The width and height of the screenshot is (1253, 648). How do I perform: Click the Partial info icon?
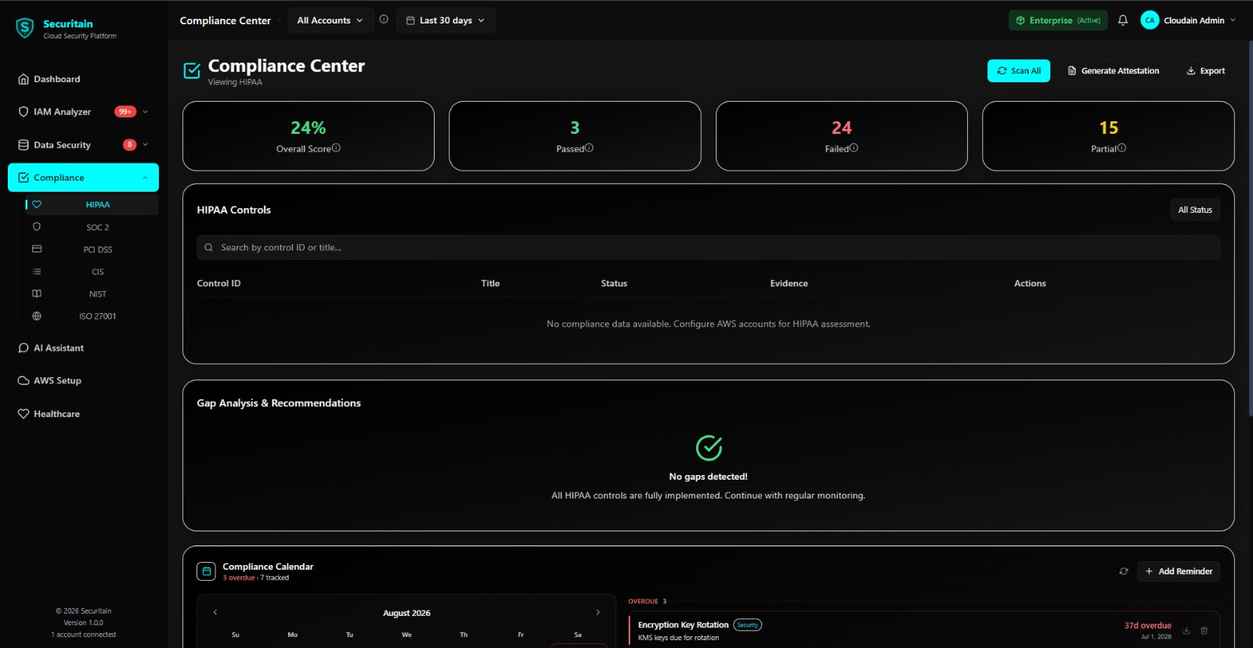[1121, 148]
